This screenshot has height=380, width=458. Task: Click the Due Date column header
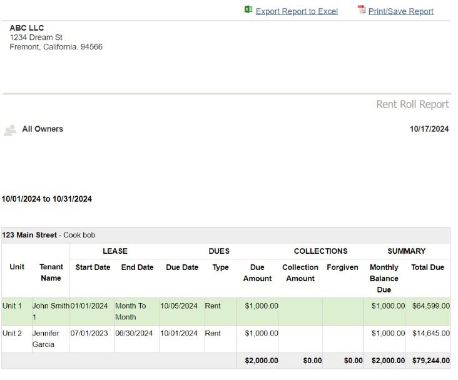point(182,267)
